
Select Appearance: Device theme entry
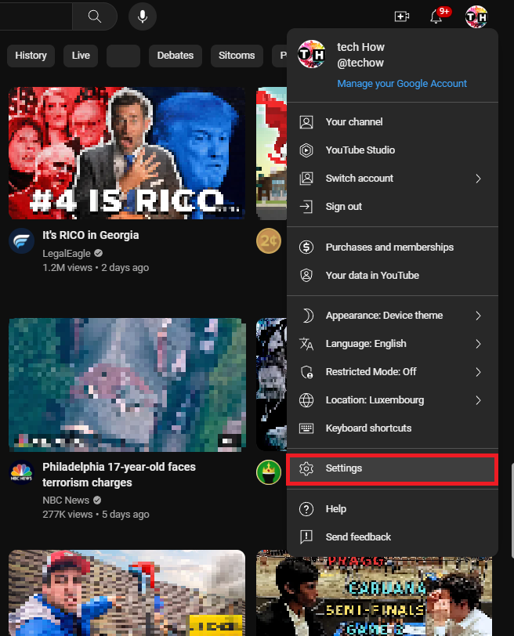[393, 316]
